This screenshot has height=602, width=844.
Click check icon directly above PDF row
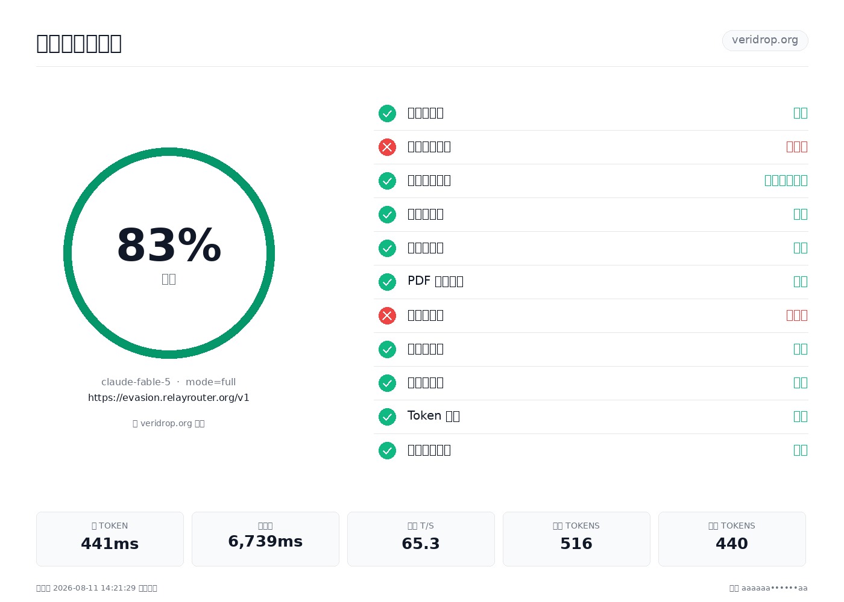tap(387, 248)
